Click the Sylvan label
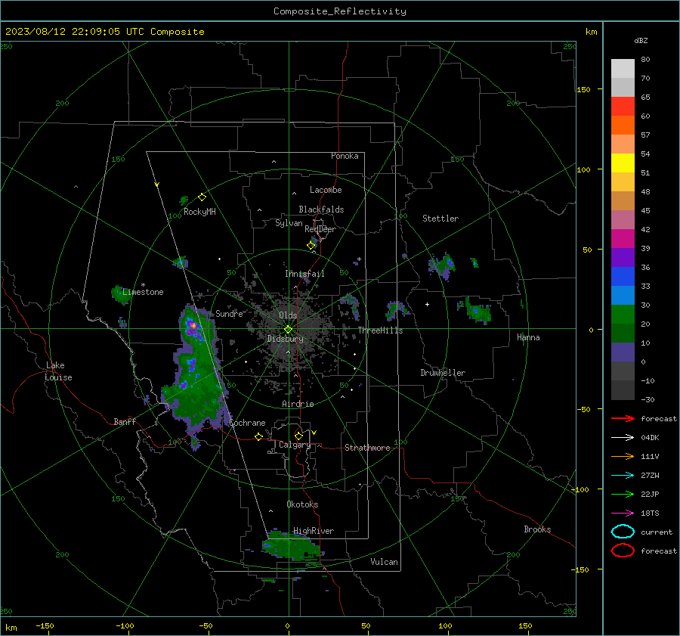The image size is (680, 636). (x=289, y=223)
